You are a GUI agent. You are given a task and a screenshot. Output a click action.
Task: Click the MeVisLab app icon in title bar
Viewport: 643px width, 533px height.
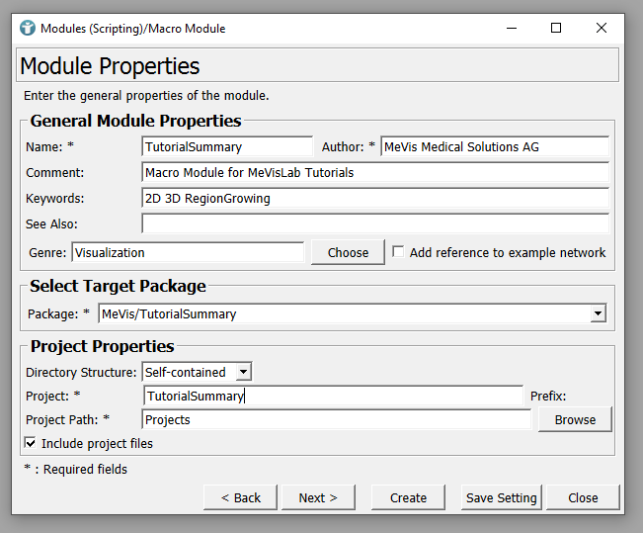(x=27, y=29)
